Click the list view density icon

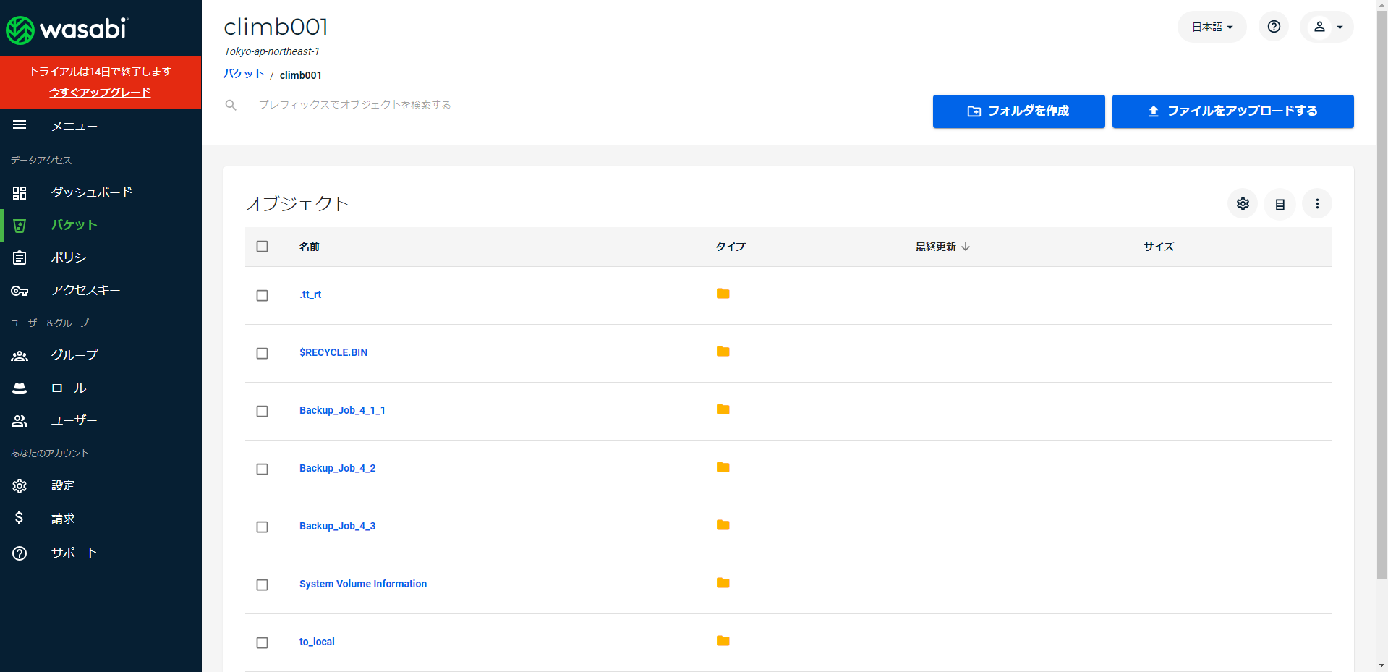coord(1280,204)
